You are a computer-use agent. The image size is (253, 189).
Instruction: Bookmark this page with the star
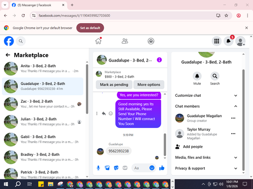point(226,16)
